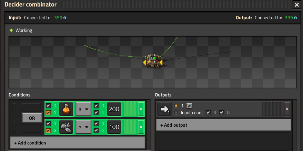This screenshot has height=151, width=303.
Task: Click the OR logic button
Action: pos(32,118)
